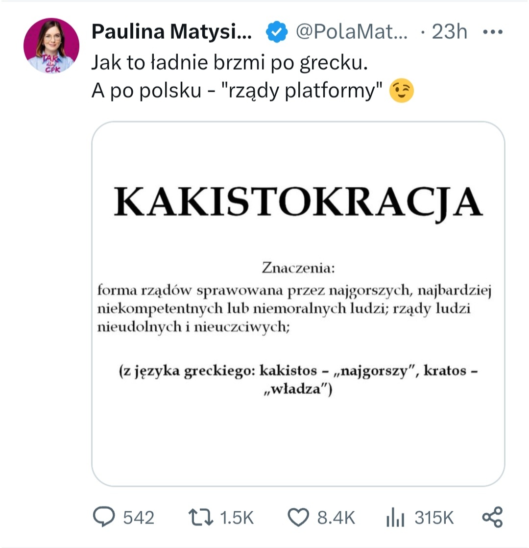Open the tweet via the 23h timestamp
The height and width of the screenshot is (548, 529).
[449, 32]
